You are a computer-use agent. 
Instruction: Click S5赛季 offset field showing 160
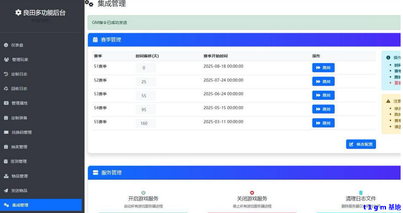[145, 123]
